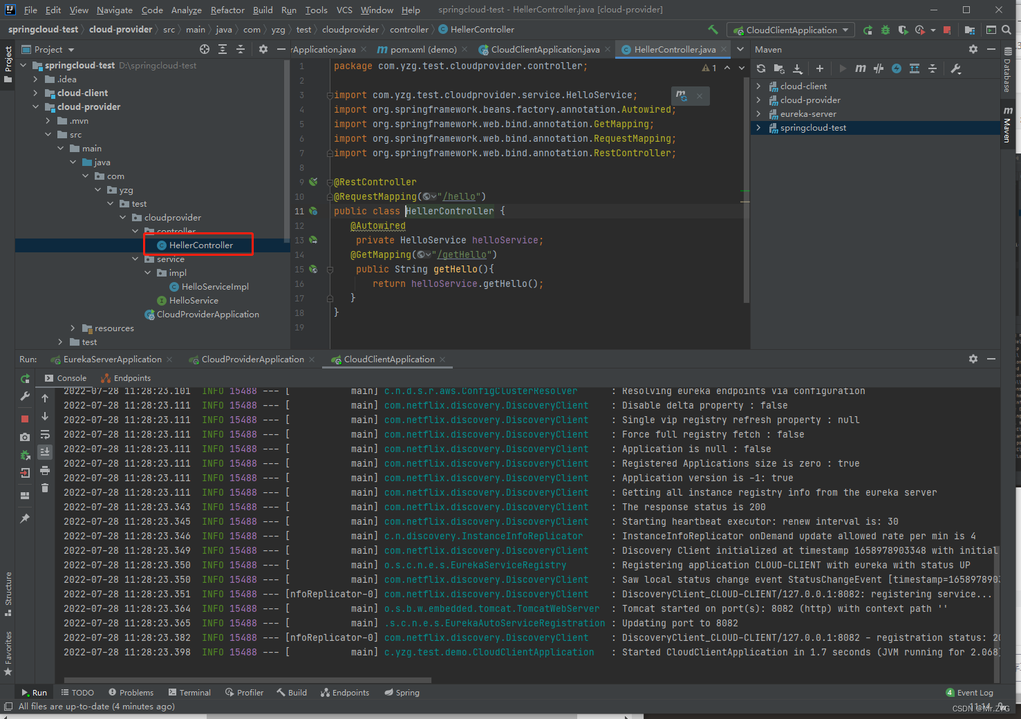
Task: Collapse all nodes in the Project panel
Action: coord(241,49)
